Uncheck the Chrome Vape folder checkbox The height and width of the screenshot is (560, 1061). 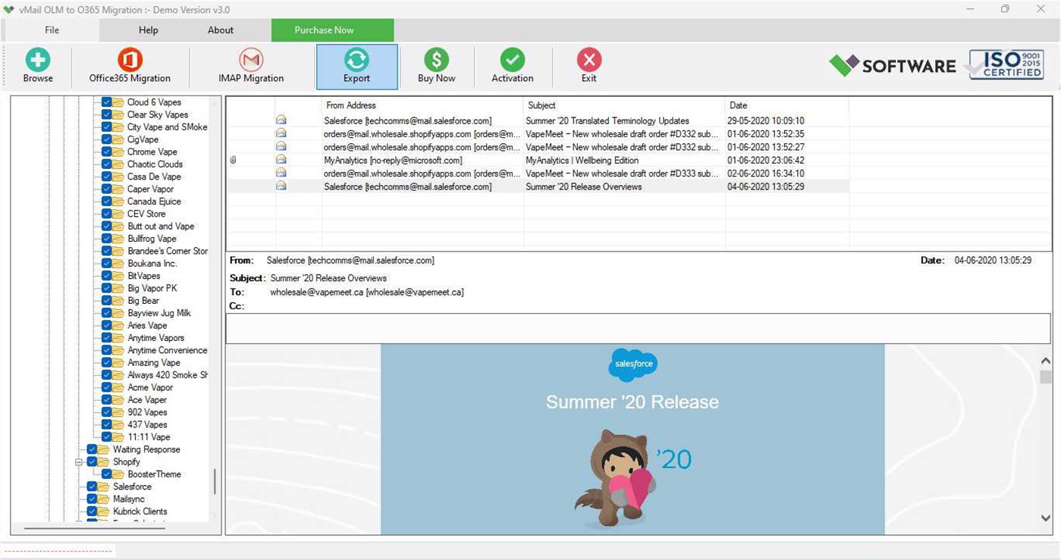107,152
